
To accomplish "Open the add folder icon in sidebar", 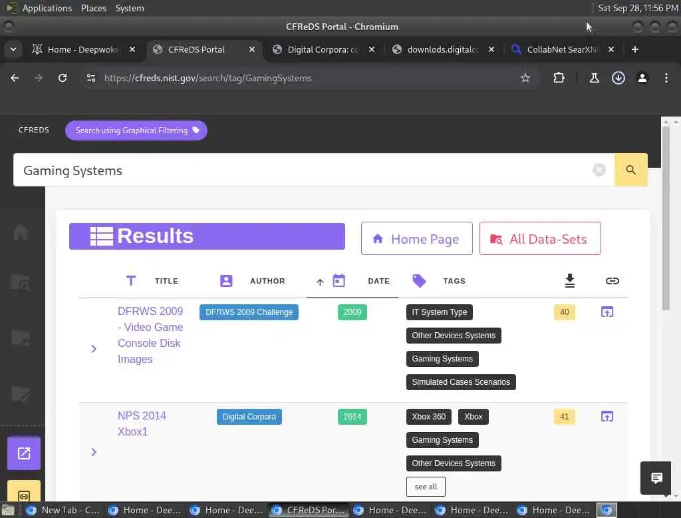I will pos(21,338).
